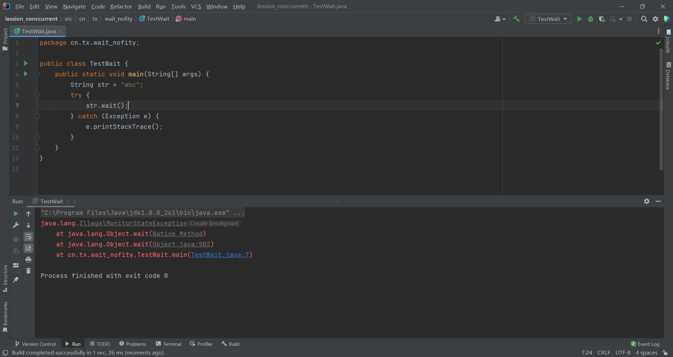Viewport: 673px width, 357px height.
Task: Open the Profiler tool window
Action: 201,344
